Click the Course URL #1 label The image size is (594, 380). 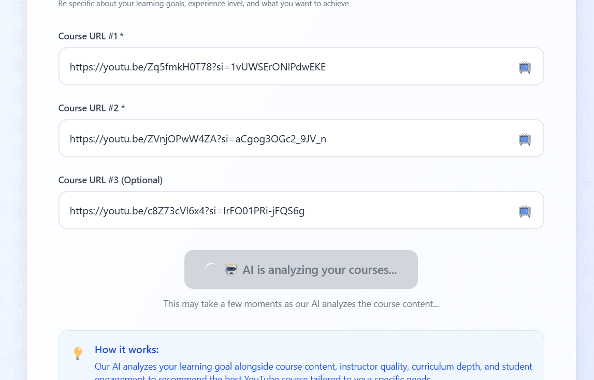pyautogui.click(x=91, y=36)
